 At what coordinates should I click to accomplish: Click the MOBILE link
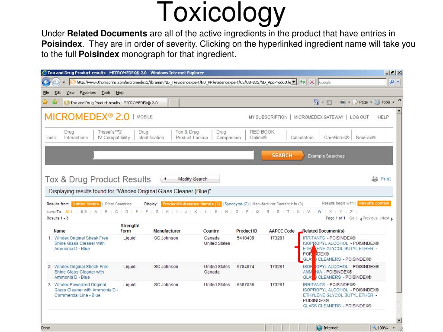[145, 117]
